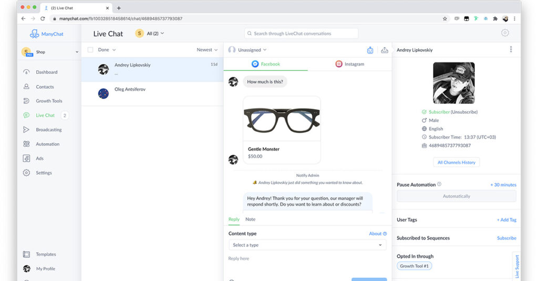Click the download conversation icon
The width and height of the screenshot is (538, 281).
pyautogui.click(x=385, y=50)
